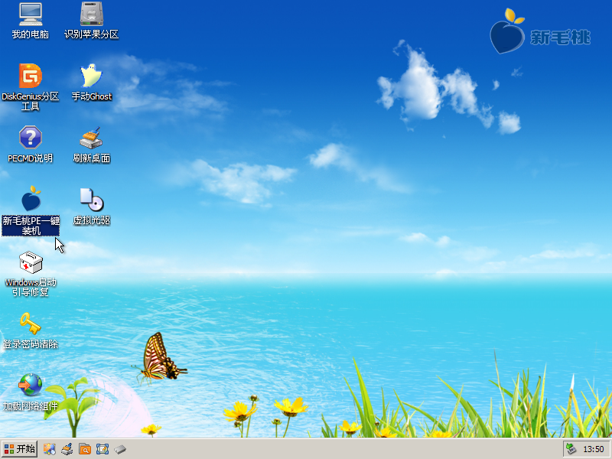This screenshot has height=459, width=612.
Task: Click the safely remove hardware tray icon
Action: click(571, 449)
